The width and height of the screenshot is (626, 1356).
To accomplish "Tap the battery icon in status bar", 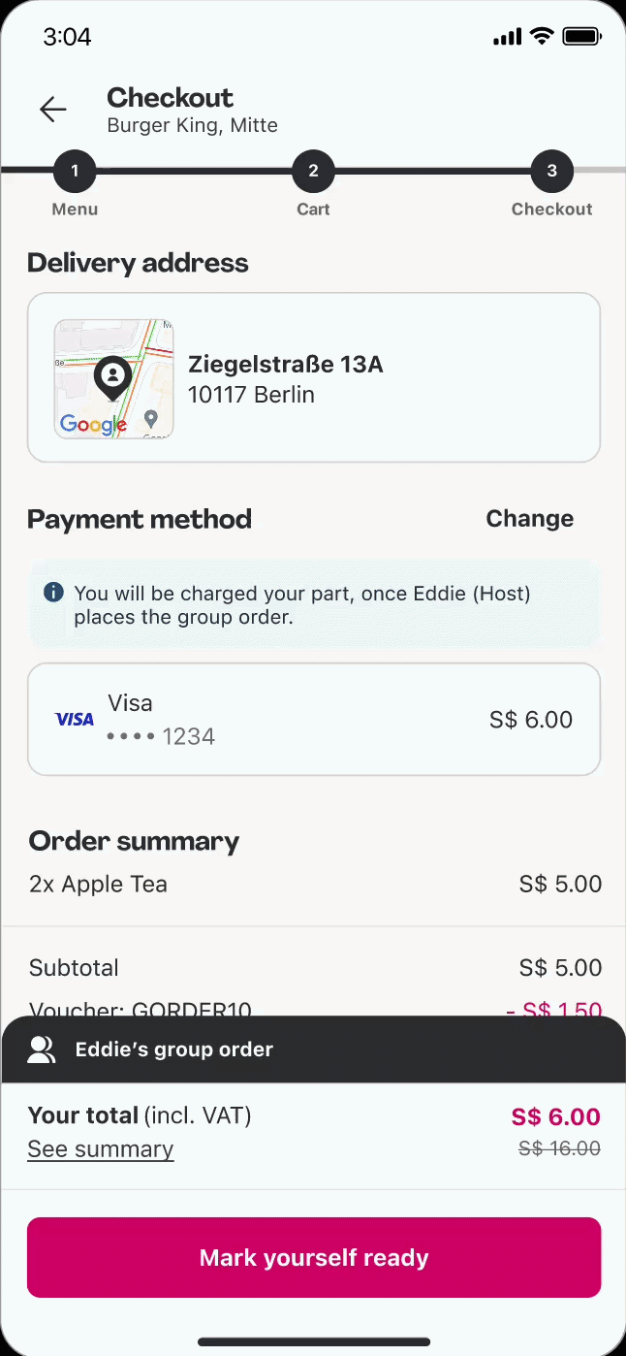I will [x=582, y=37].
